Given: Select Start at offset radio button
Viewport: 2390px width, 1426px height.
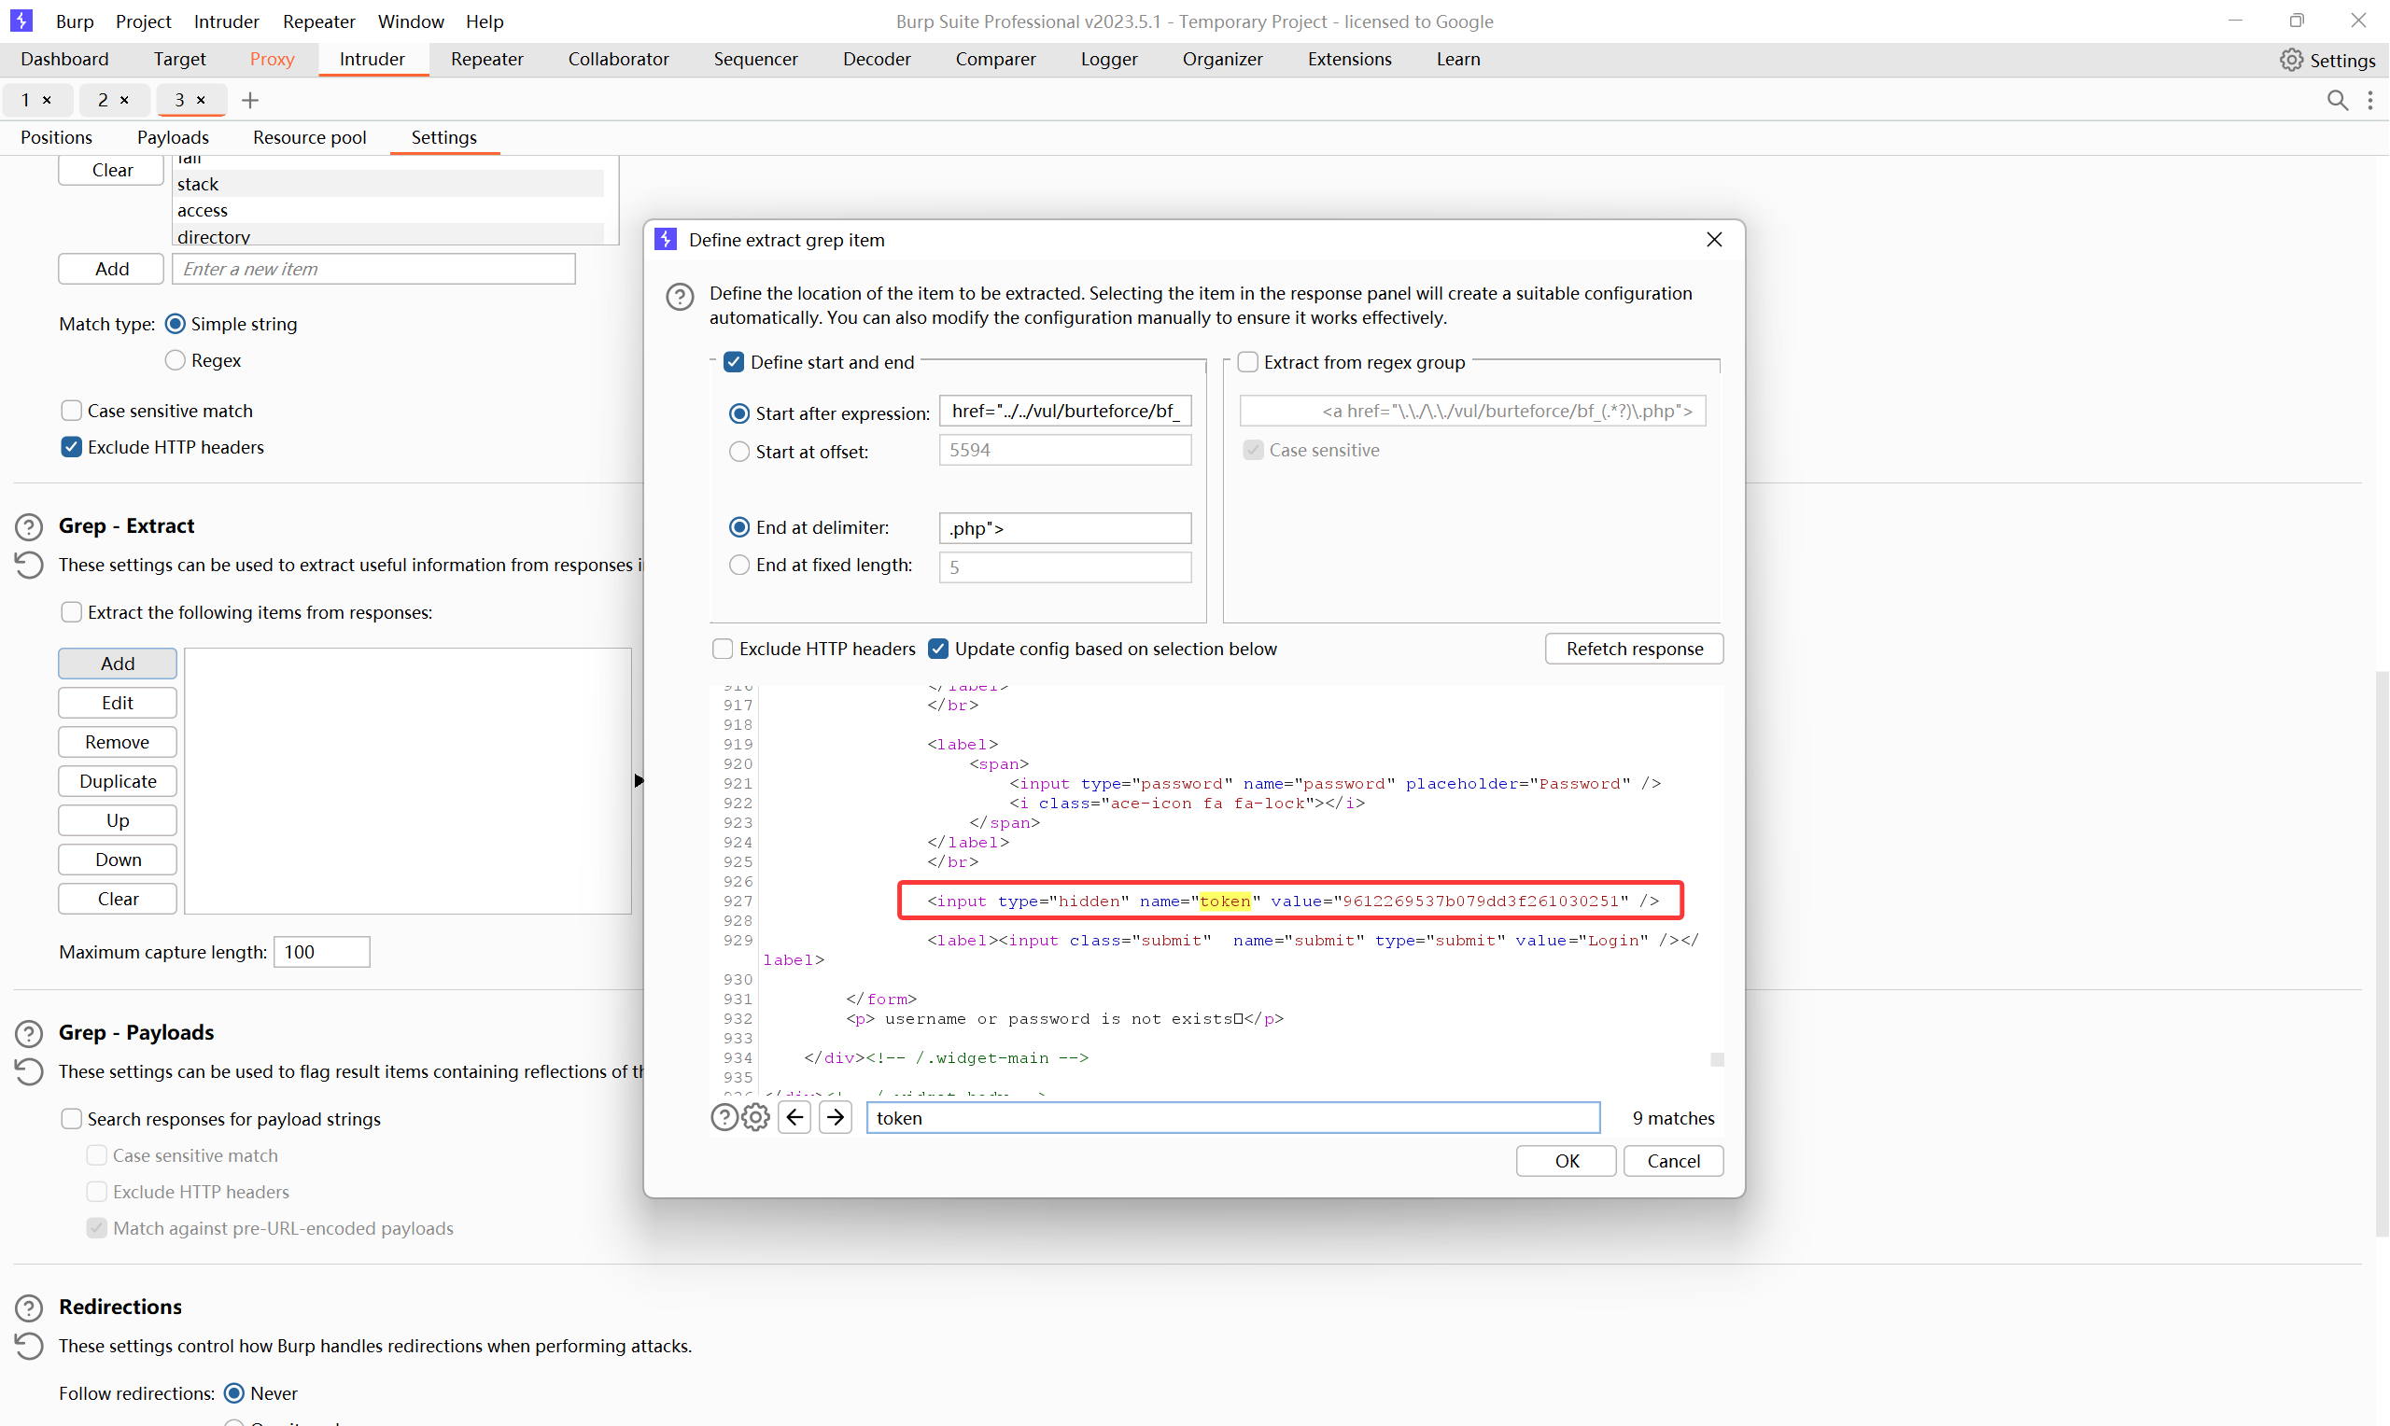Looking at the screenshot, I should [x=739, y=452].
